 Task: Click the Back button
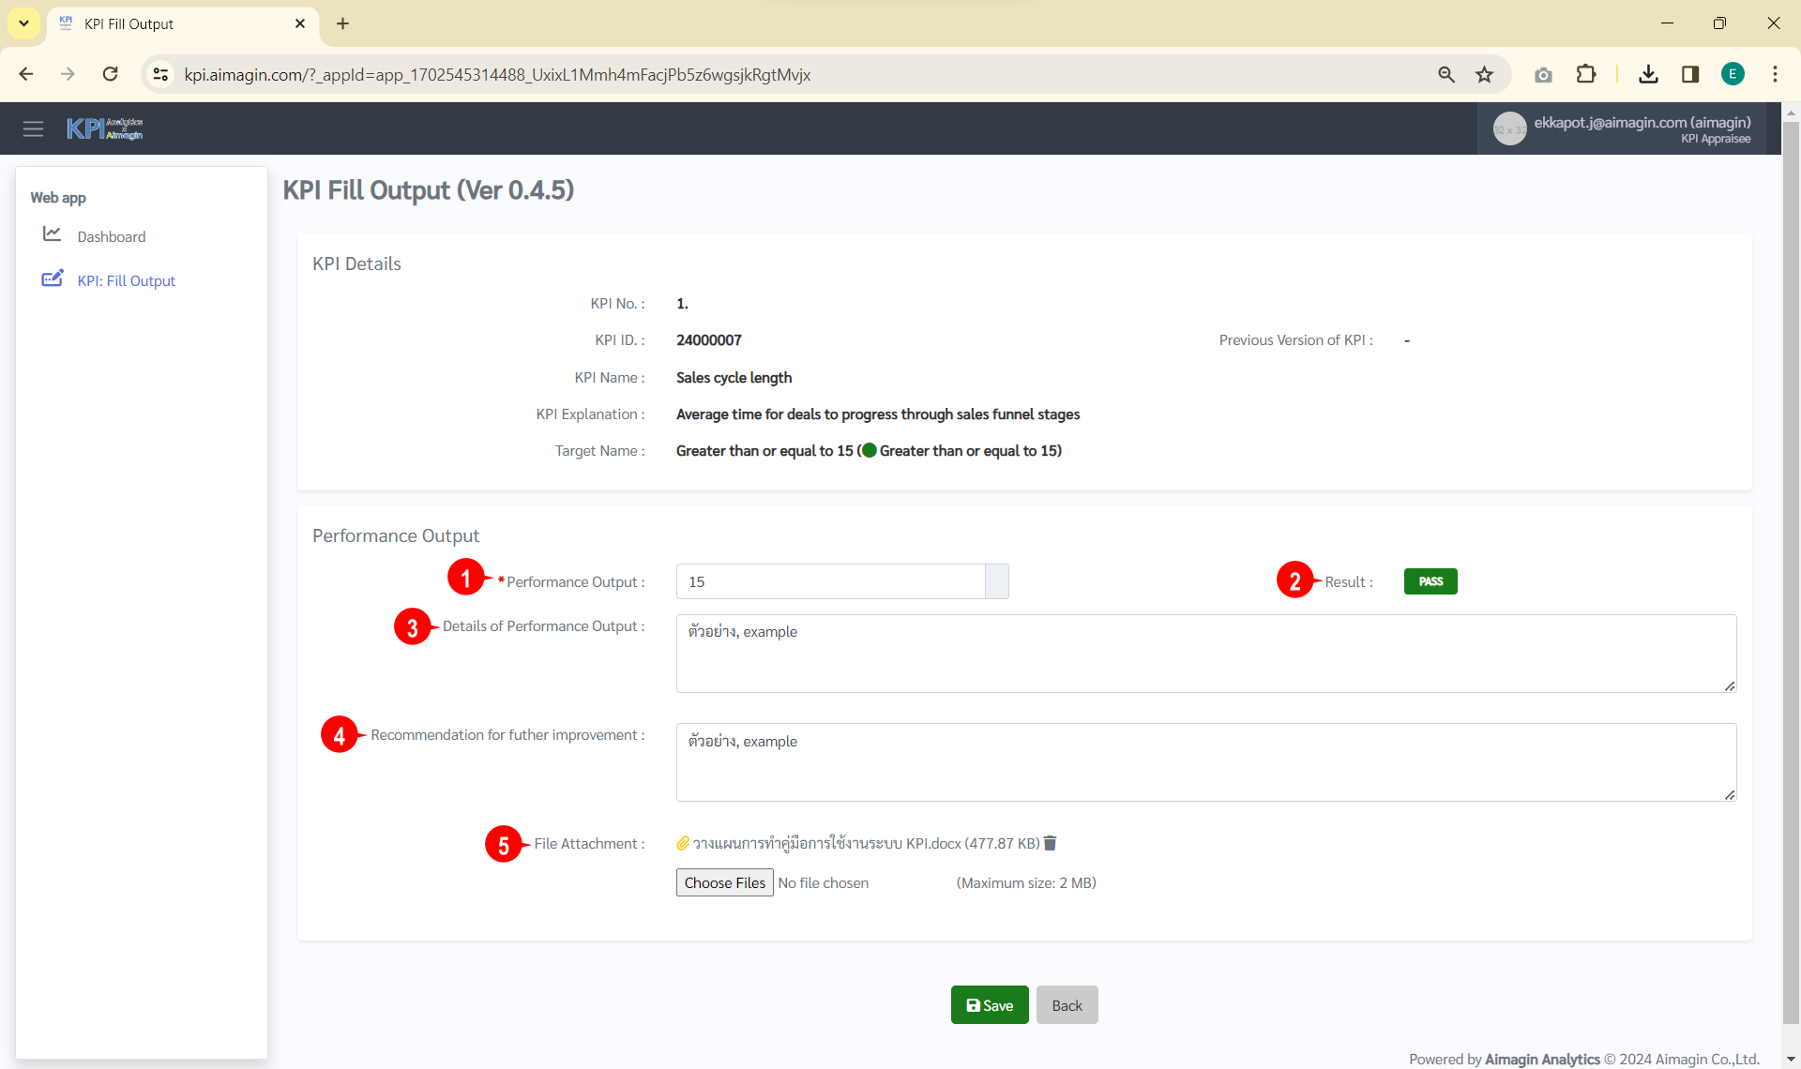coord(1067,1005)
